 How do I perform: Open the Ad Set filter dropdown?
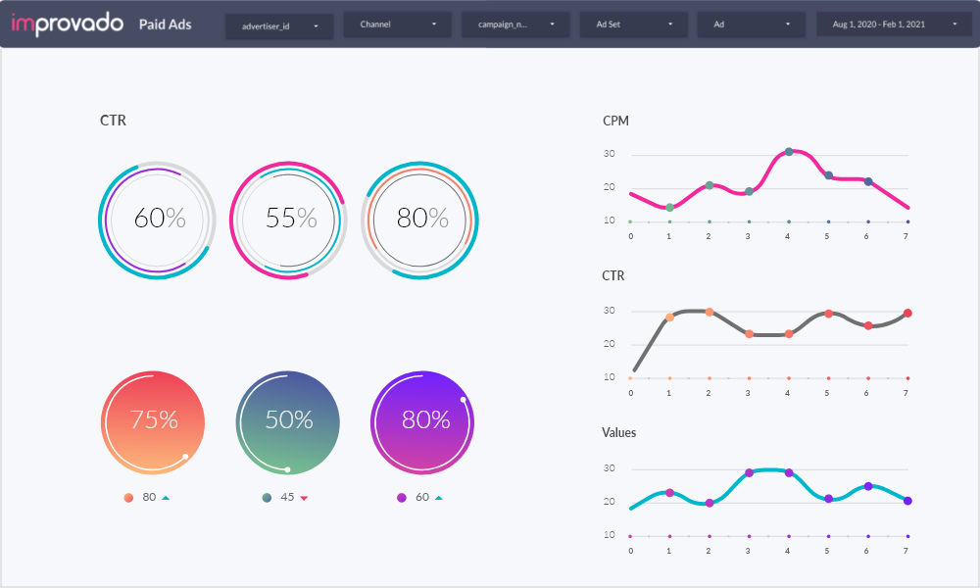633,24
